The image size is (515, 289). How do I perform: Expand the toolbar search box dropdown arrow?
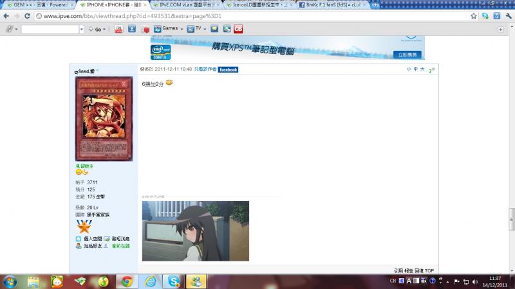(82, 30)
